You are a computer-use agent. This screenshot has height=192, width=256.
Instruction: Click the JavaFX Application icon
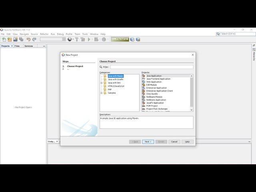coord(144,103)
